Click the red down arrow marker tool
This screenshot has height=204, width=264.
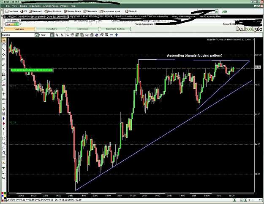coord(4,124)
